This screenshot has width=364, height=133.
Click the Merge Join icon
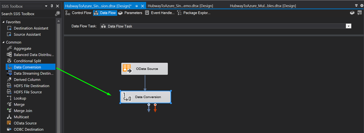click(x=9, y=111)
